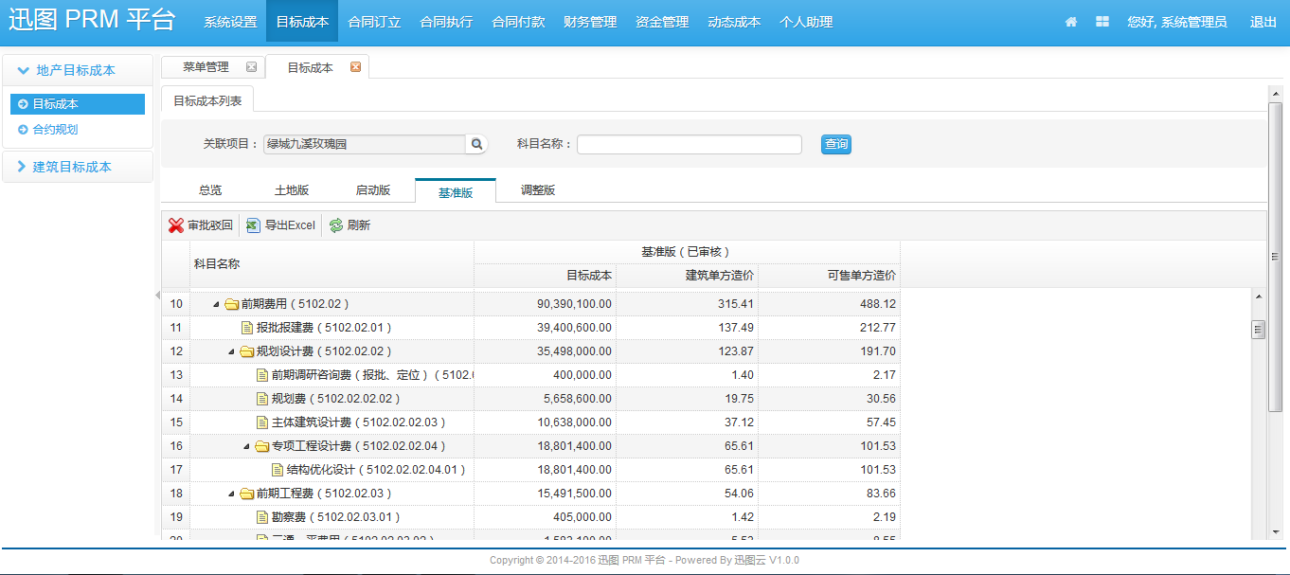Image resolution: width=1290 pixels, height=575 pixels.
Task: Switch to the 总览 version tab
Action: (210, 190)
